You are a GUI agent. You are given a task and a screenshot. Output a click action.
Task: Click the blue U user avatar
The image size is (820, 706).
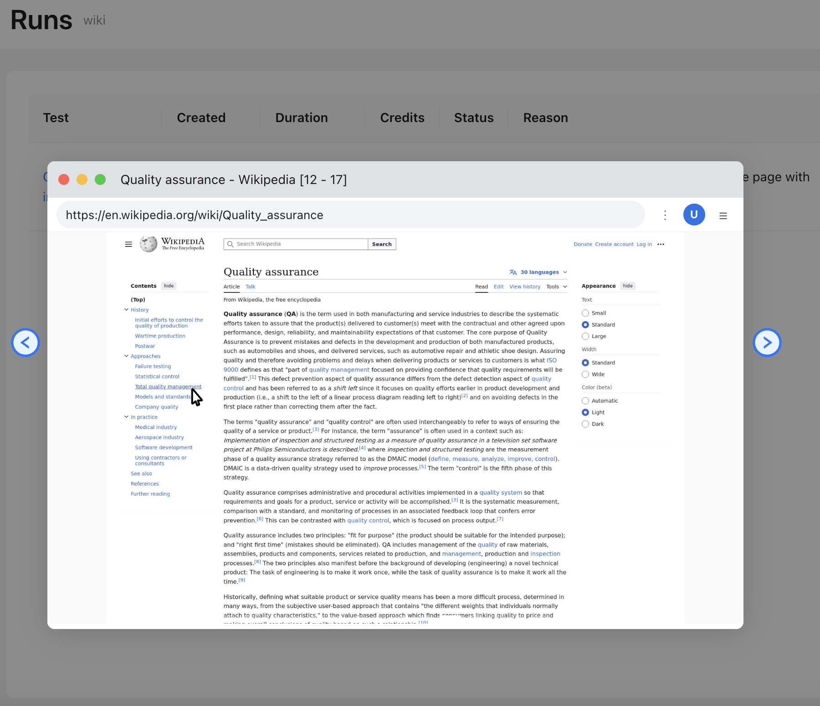click(x=694, y=215)
